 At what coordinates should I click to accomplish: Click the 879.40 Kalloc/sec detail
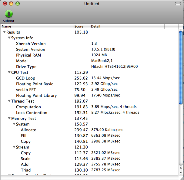coord(107,130)
